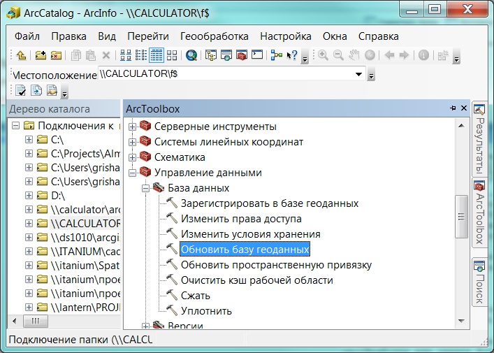
Task: Select the Зарегистрировать в базе геоданных tool
Action: [x=270, y=203]
